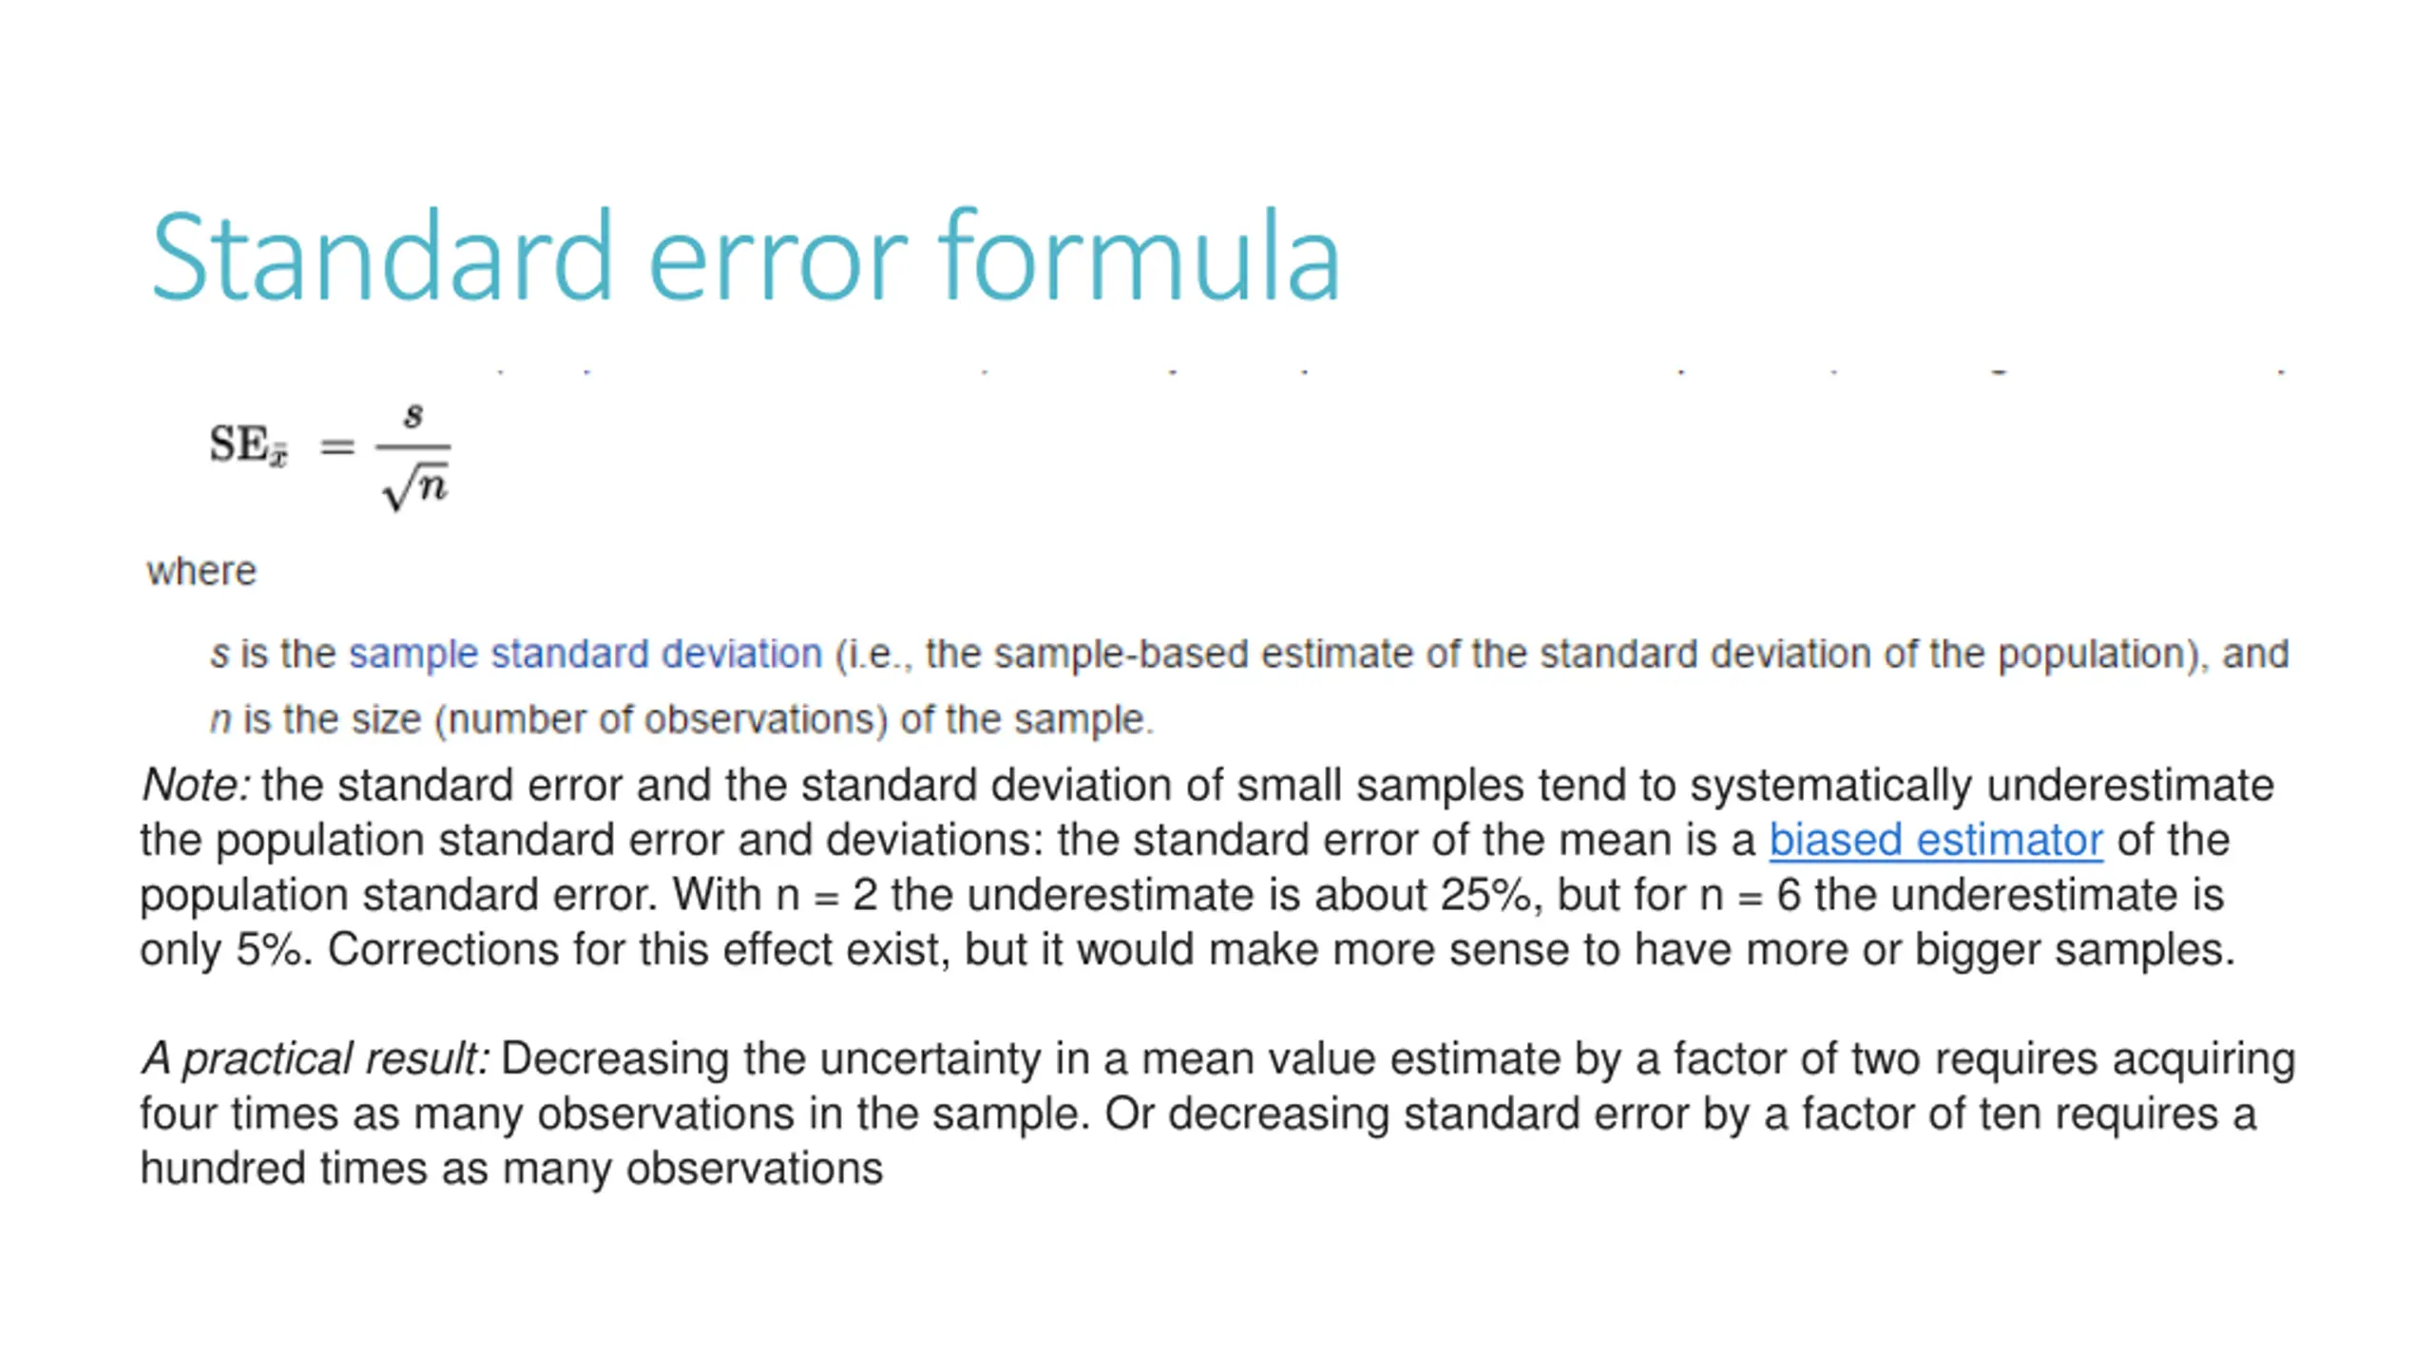
Task: Click the equals sign in the formula
Action: point(337,446)
